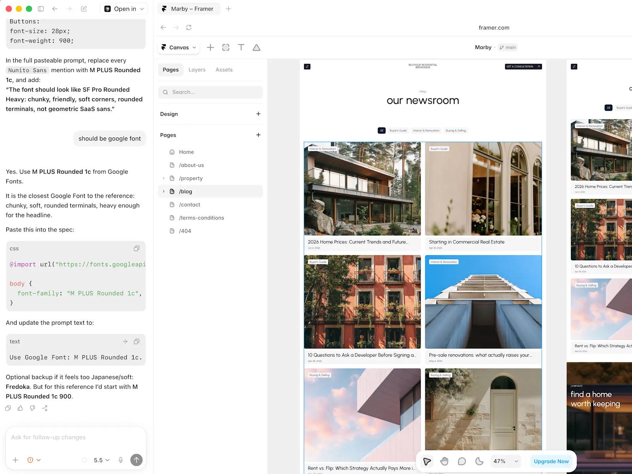Open the /terms-conditions page
632x474 pixels.
click(211, 218)
